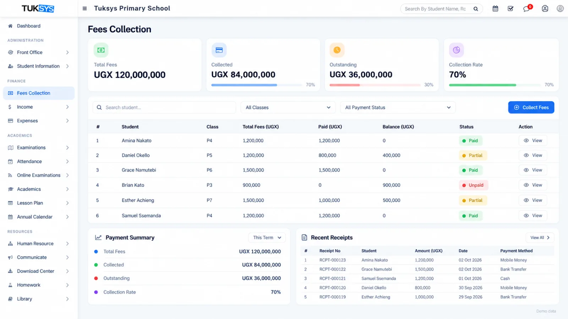Click the user profile avatar icon
This screenshot has width=568, height=319.
pyautogui.click(x=560, y=9)
